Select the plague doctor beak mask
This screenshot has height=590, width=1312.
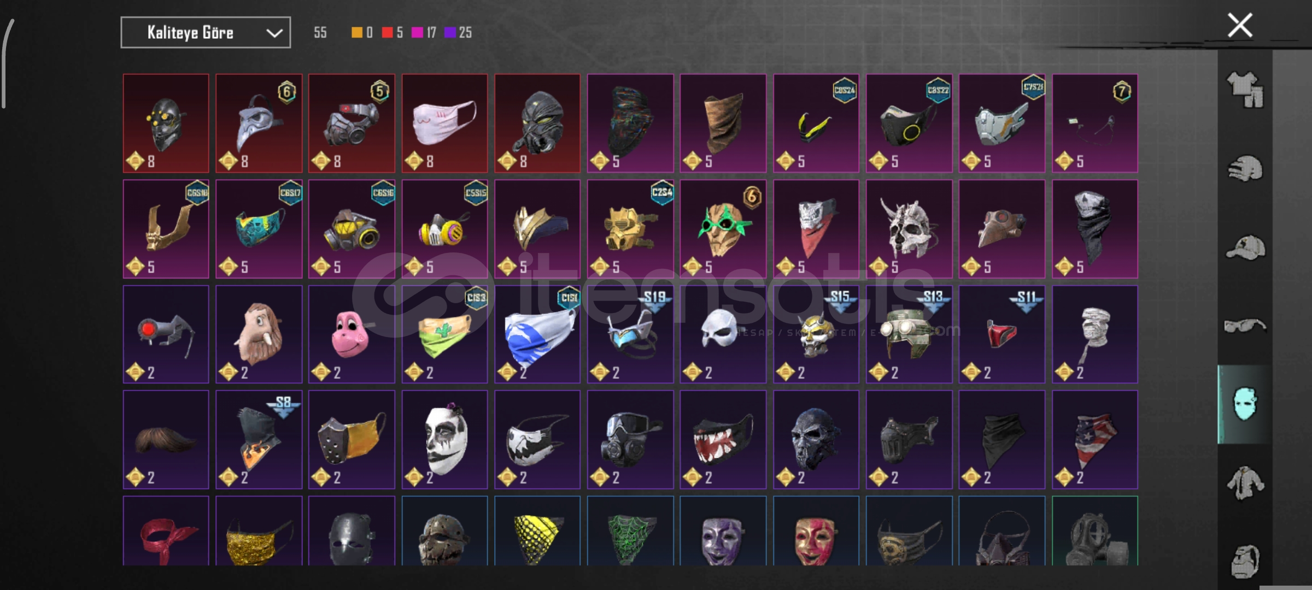pyautogui.click(x=259, y=123)
